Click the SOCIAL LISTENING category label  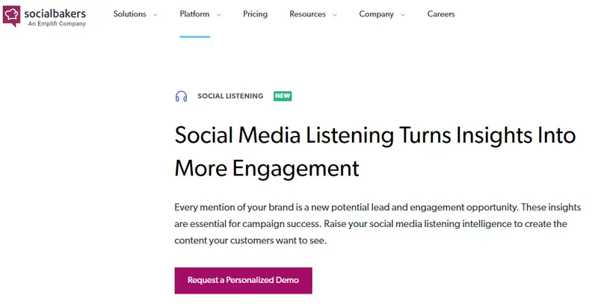tap(230, 96)
